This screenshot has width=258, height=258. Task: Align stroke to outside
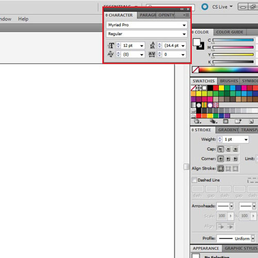(x=235, y=168)
